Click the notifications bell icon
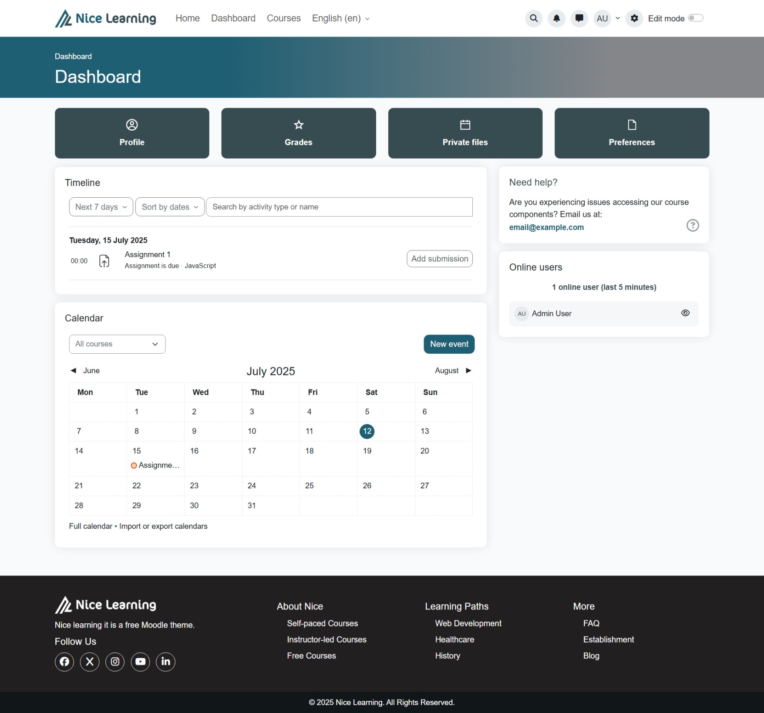This screenshot has height=713, width=764. (x=556, y=18)
